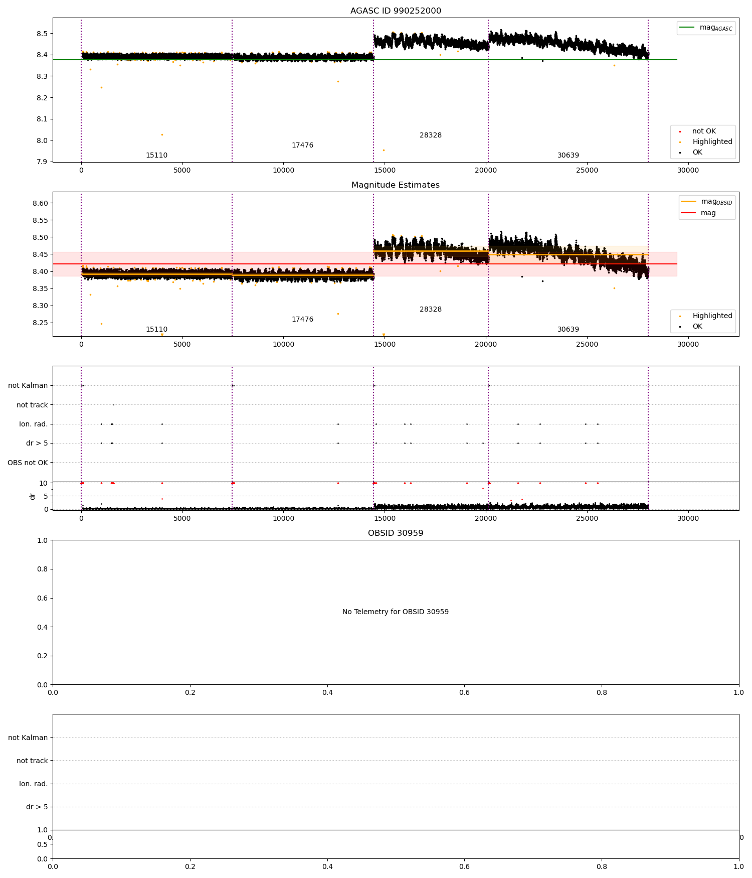Click OBSID label 15110 in the top plot

(x=156, y=156)
